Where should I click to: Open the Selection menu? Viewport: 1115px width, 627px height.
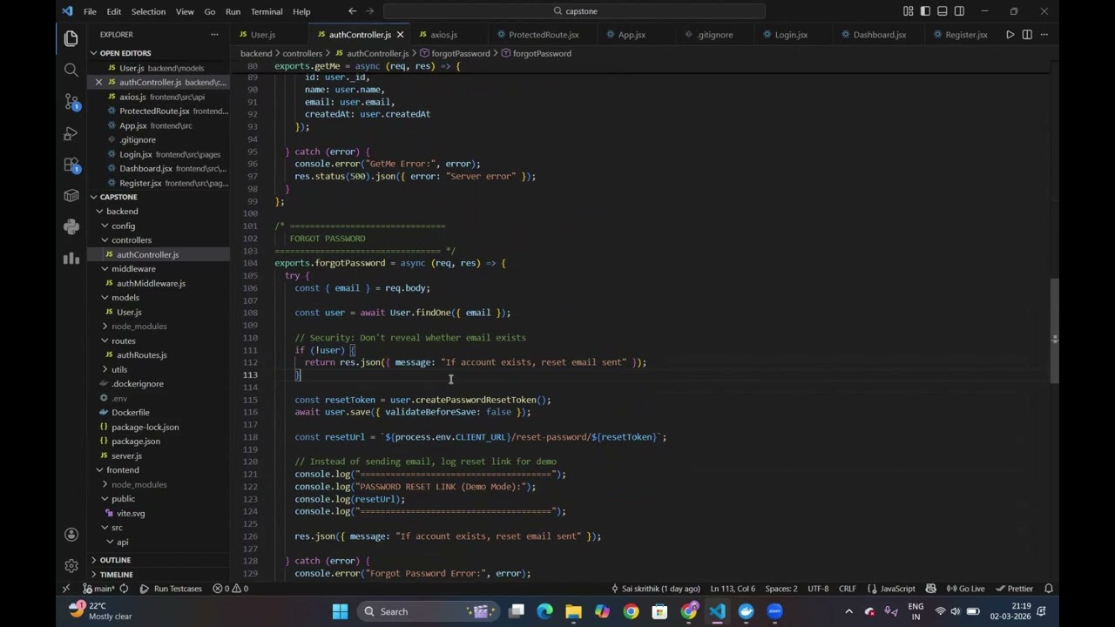tap(148, 11)
